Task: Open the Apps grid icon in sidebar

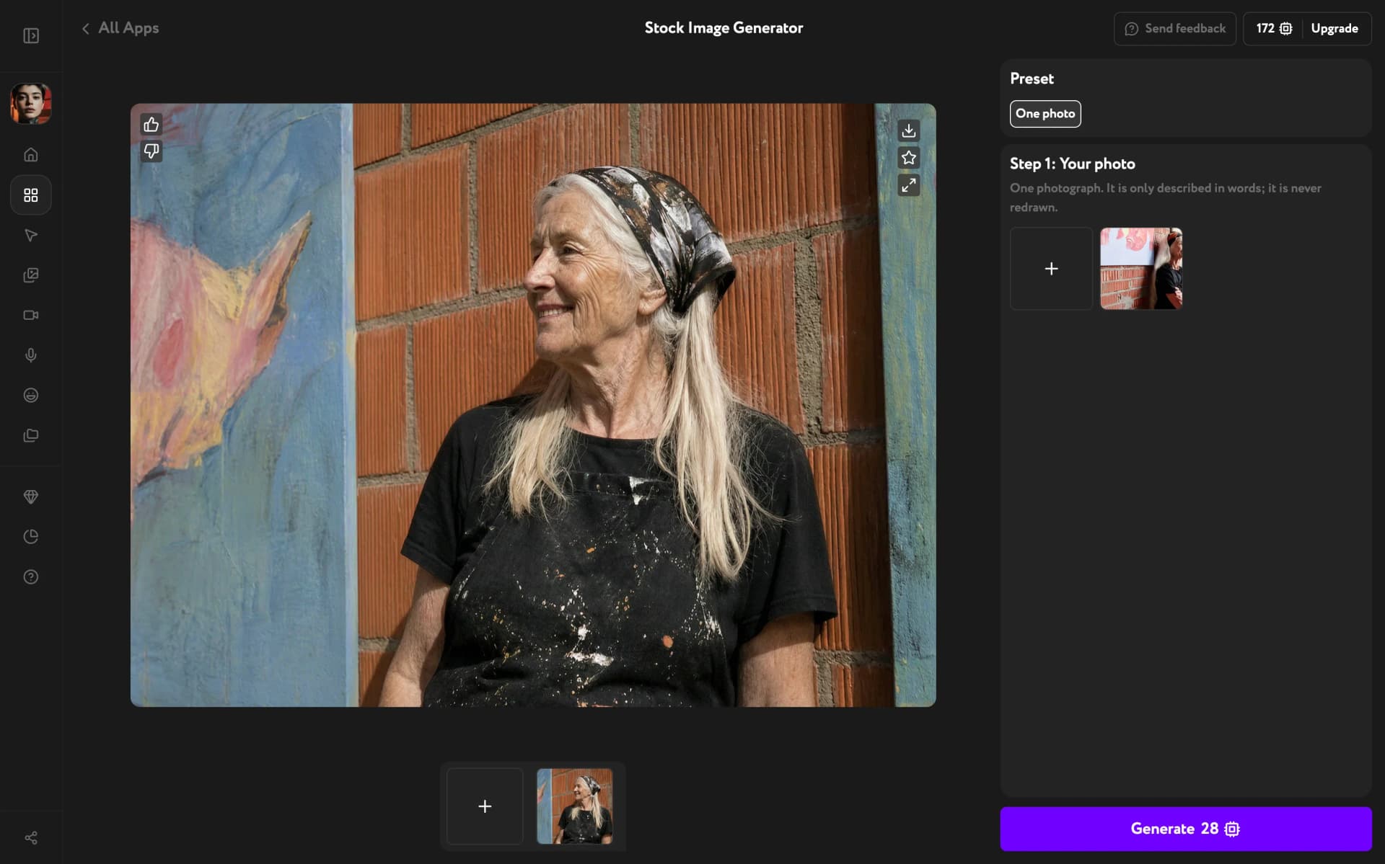Action: 31,195
